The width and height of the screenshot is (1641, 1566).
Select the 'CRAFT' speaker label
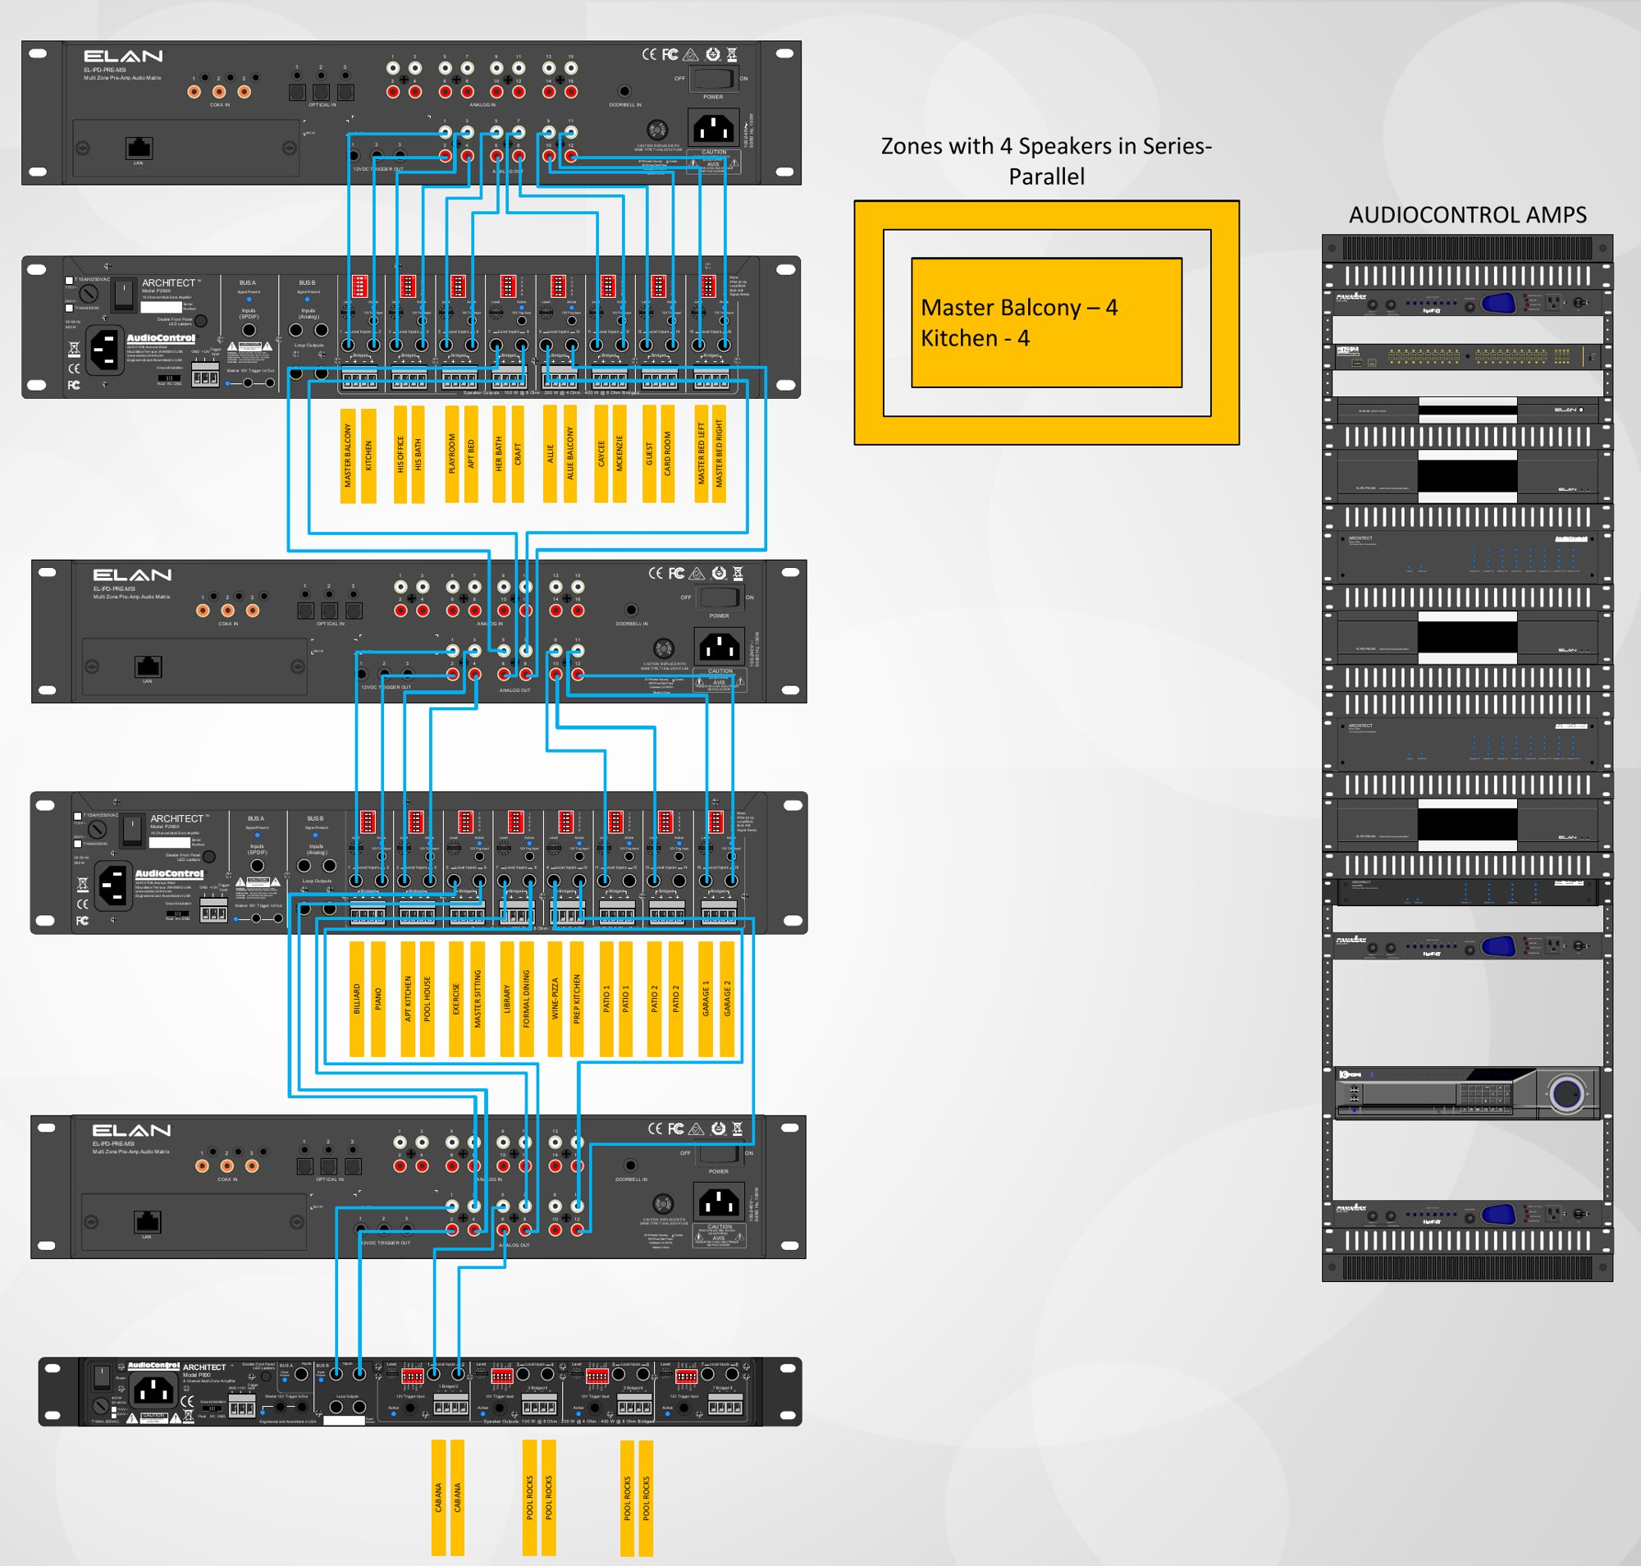click(518, 454)
